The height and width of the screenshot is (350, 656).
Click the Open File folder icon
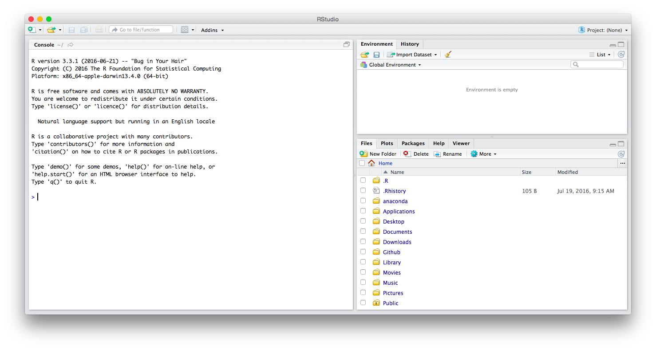pyautogui.click(x=51, y=30)
